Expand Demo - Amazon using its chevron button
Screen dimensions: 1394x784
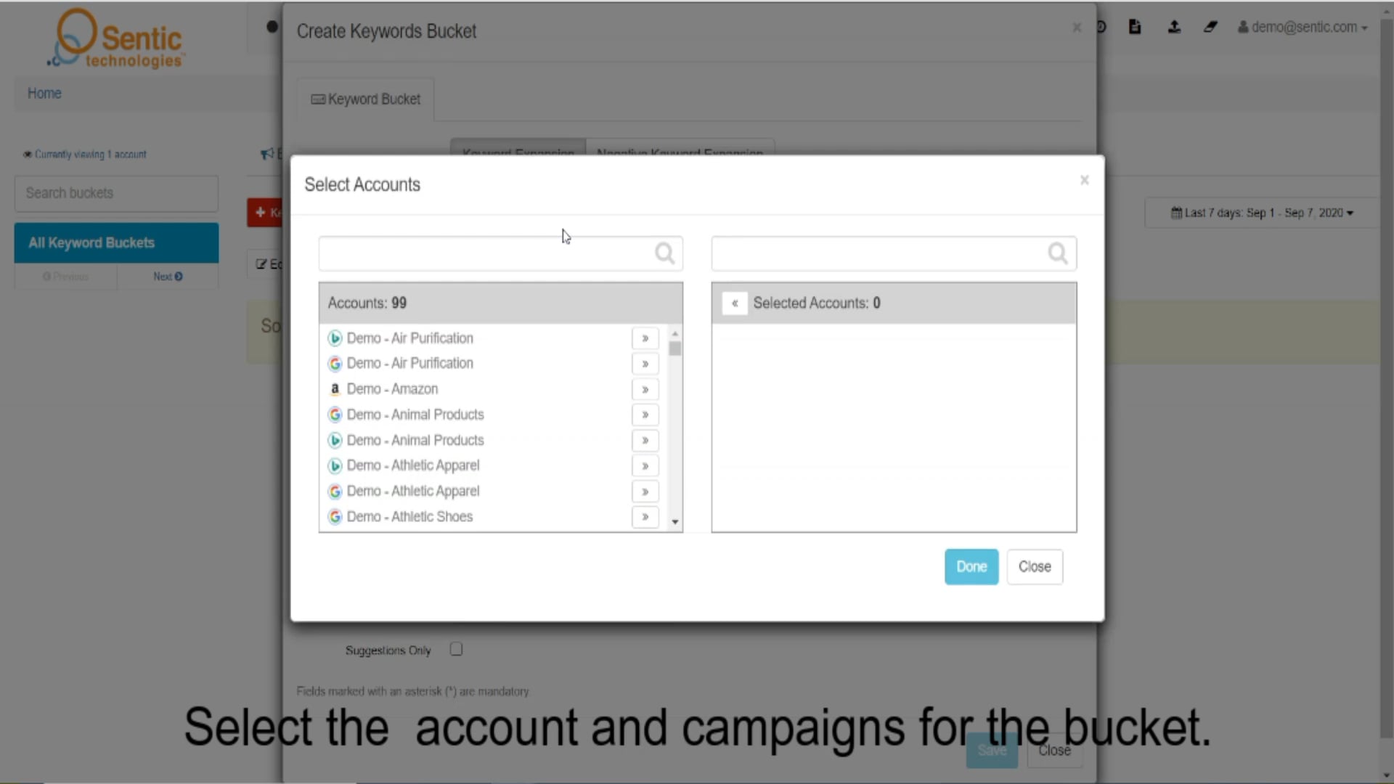click(x=644, y=389)
